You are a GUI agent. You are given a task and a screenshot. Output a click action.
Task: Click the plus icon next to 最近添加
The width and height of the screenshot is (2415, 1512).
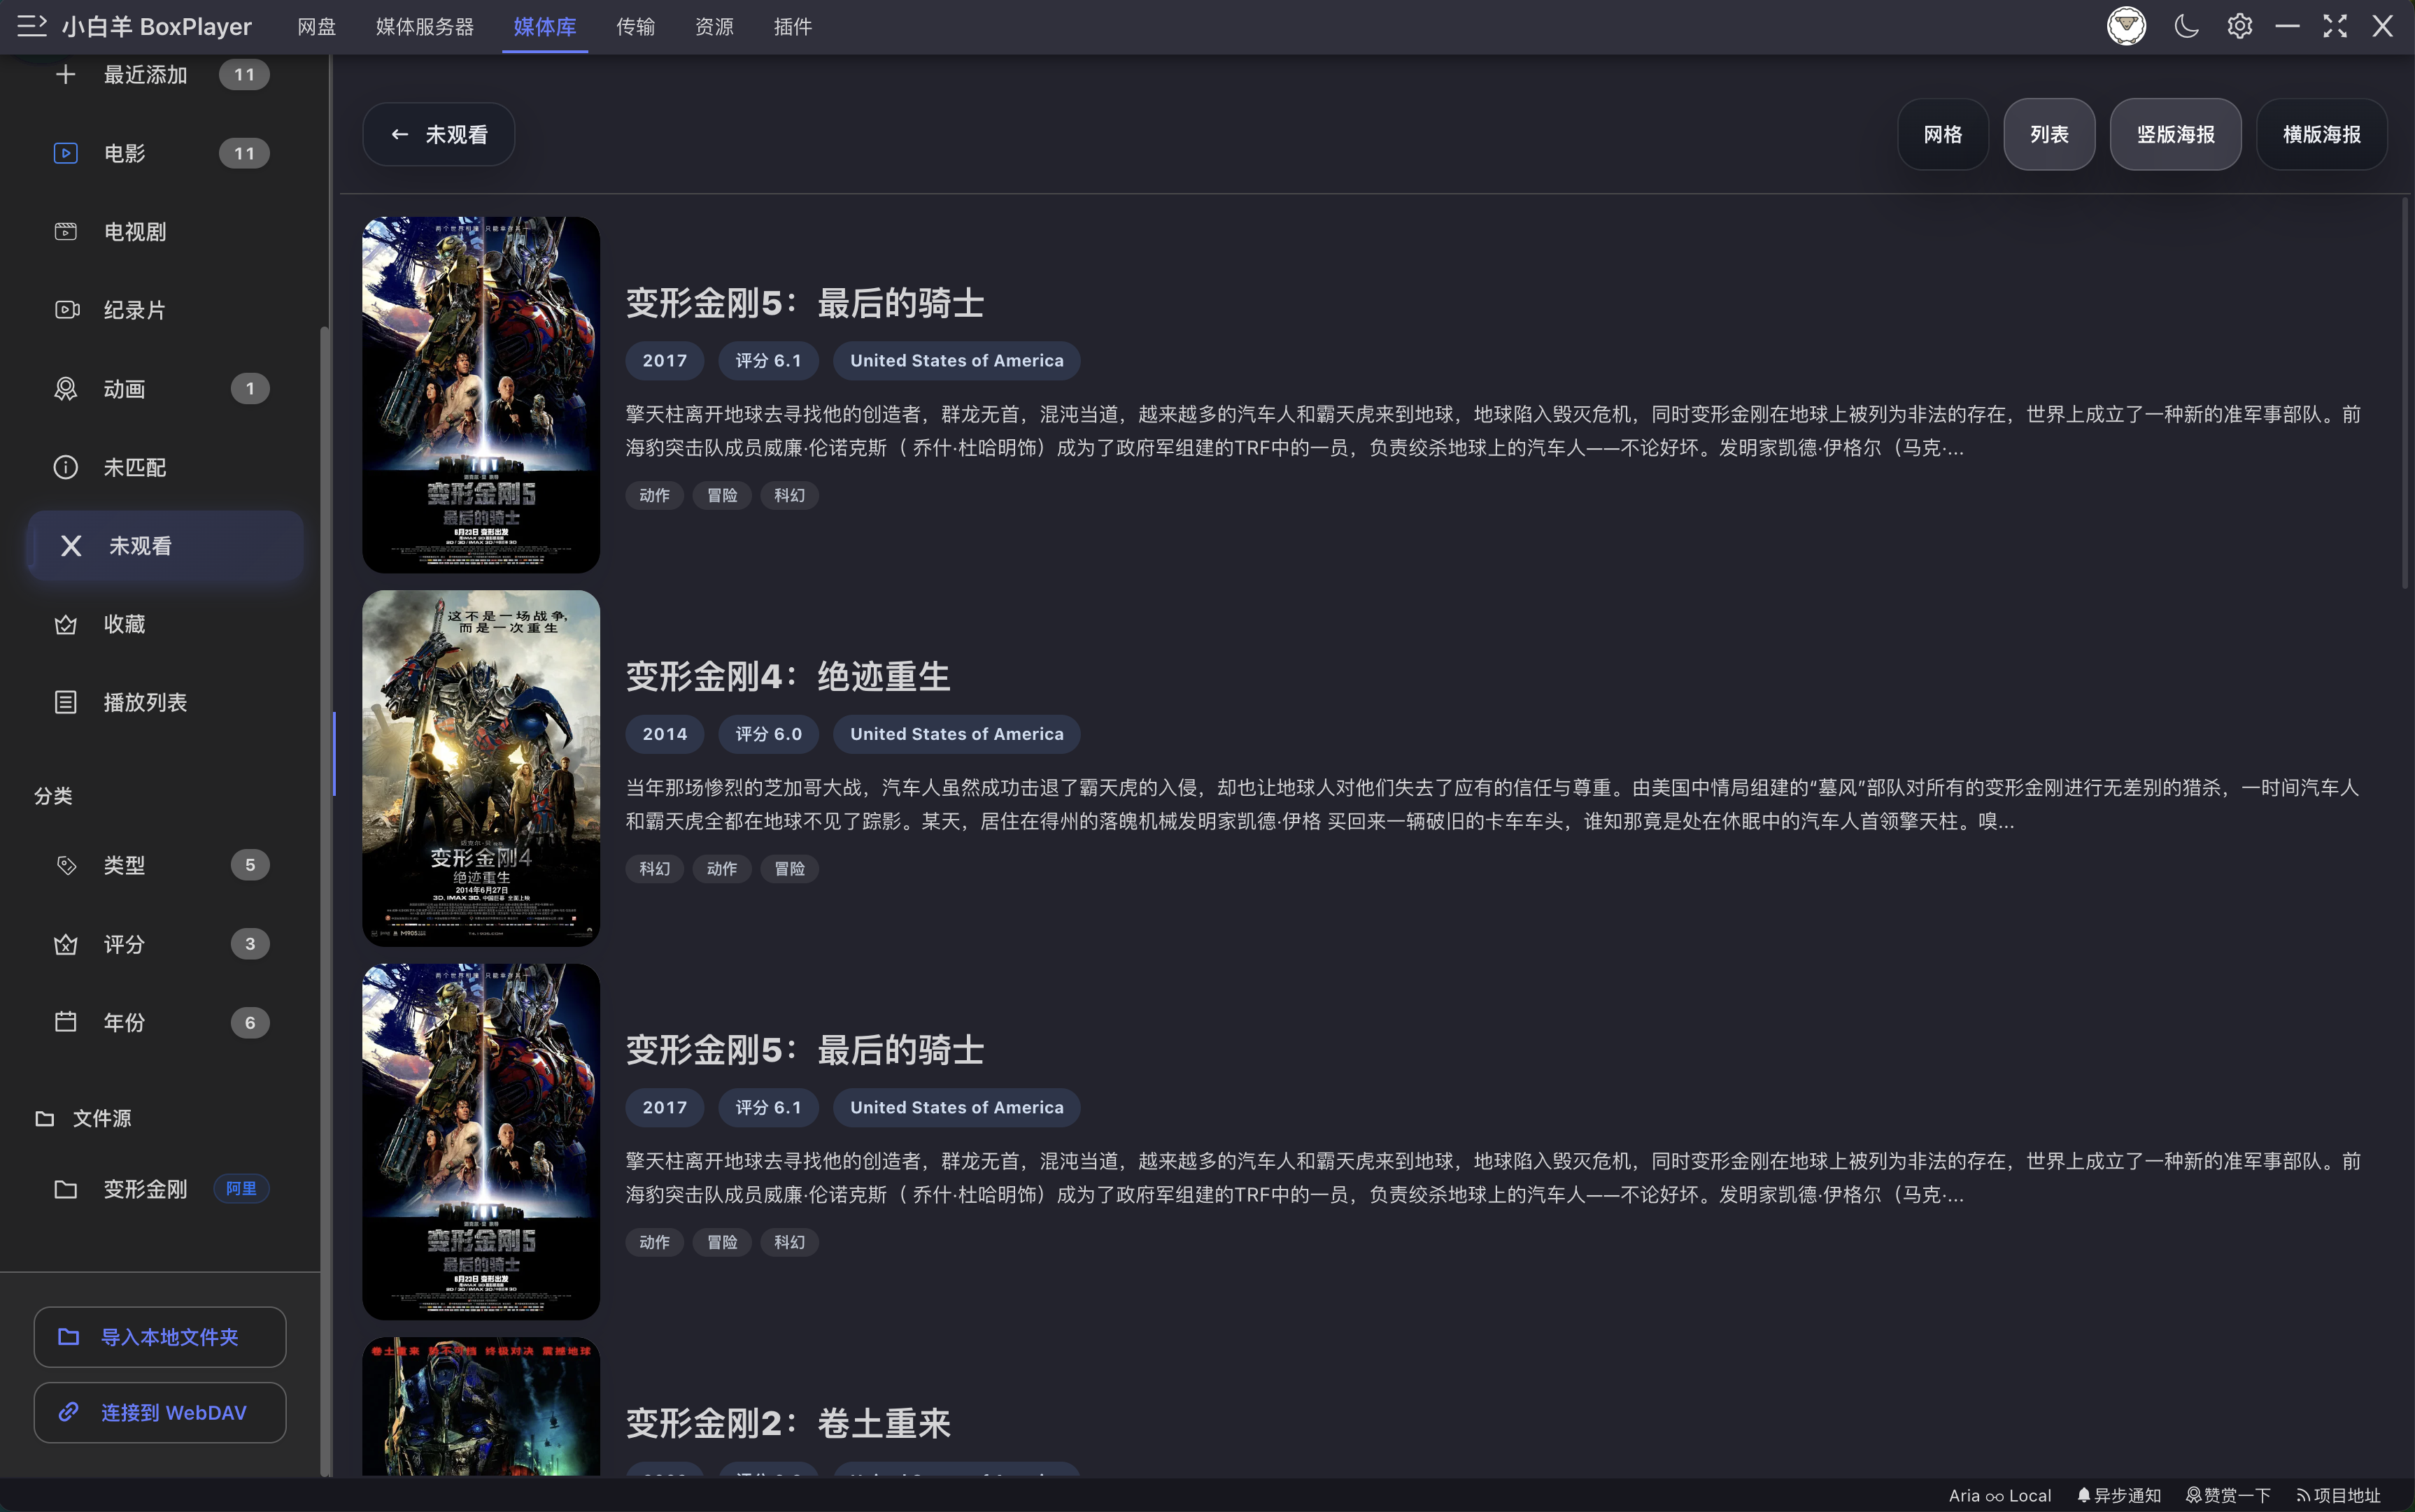pos(65,75)
